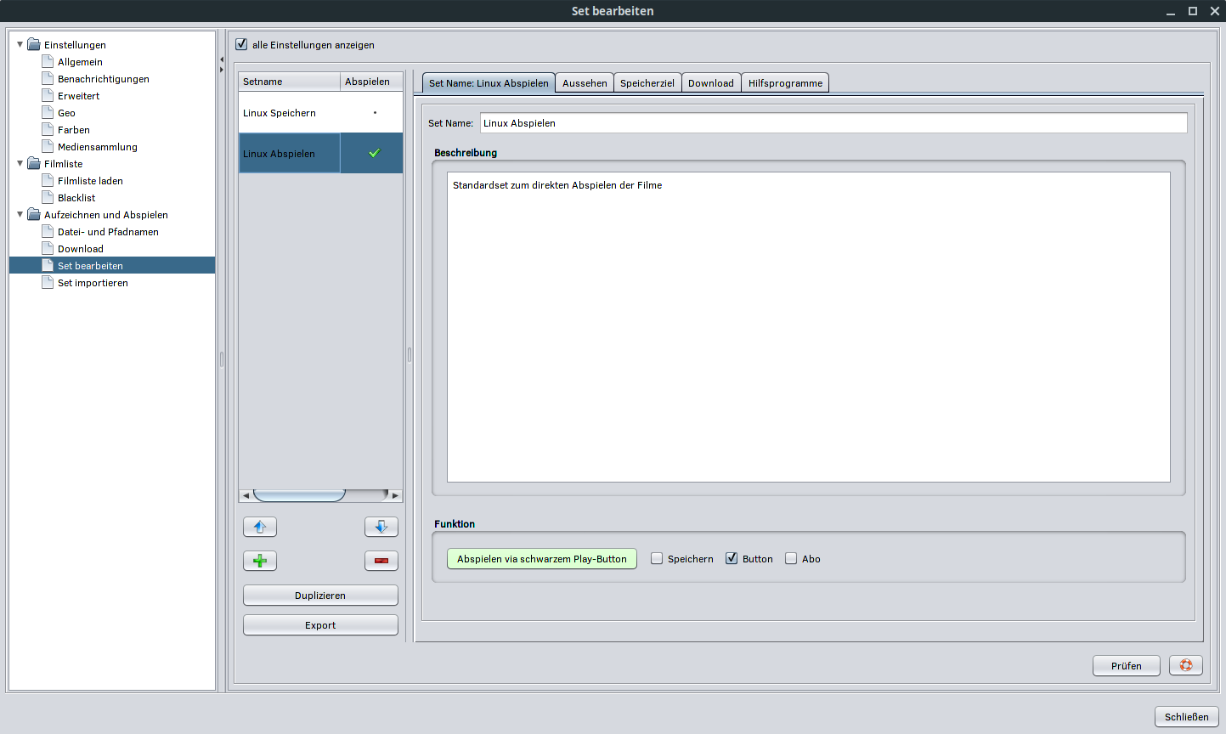Click the set list horizontal scrollbar
1226x734 pixels.
[299, 495]
